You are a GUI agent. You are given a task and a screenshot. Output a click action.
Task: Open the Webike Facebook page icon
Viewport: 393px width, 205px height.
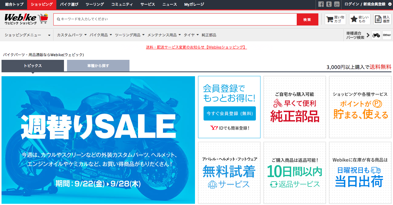pyautogui.click(x=321, y=4)
